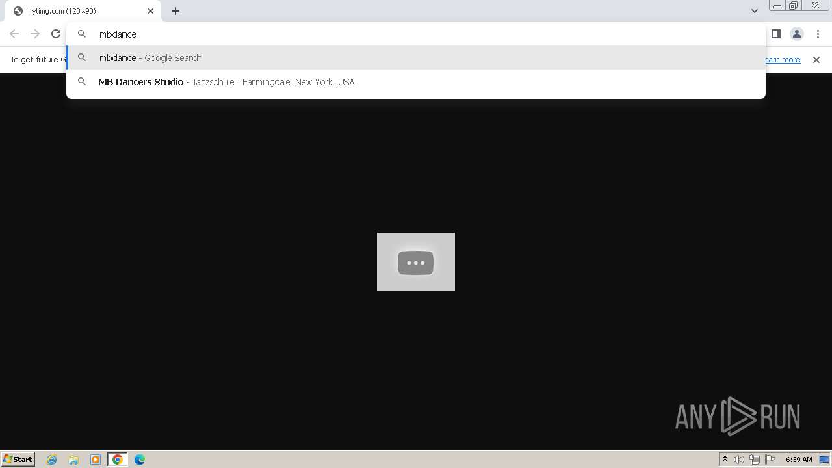
Task: Go forward using the forward arrow
Action: point(35,34)
